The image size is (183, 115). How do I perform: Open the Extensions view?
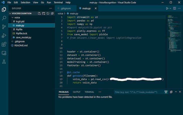pyautogui.click(x=4, y=44)
